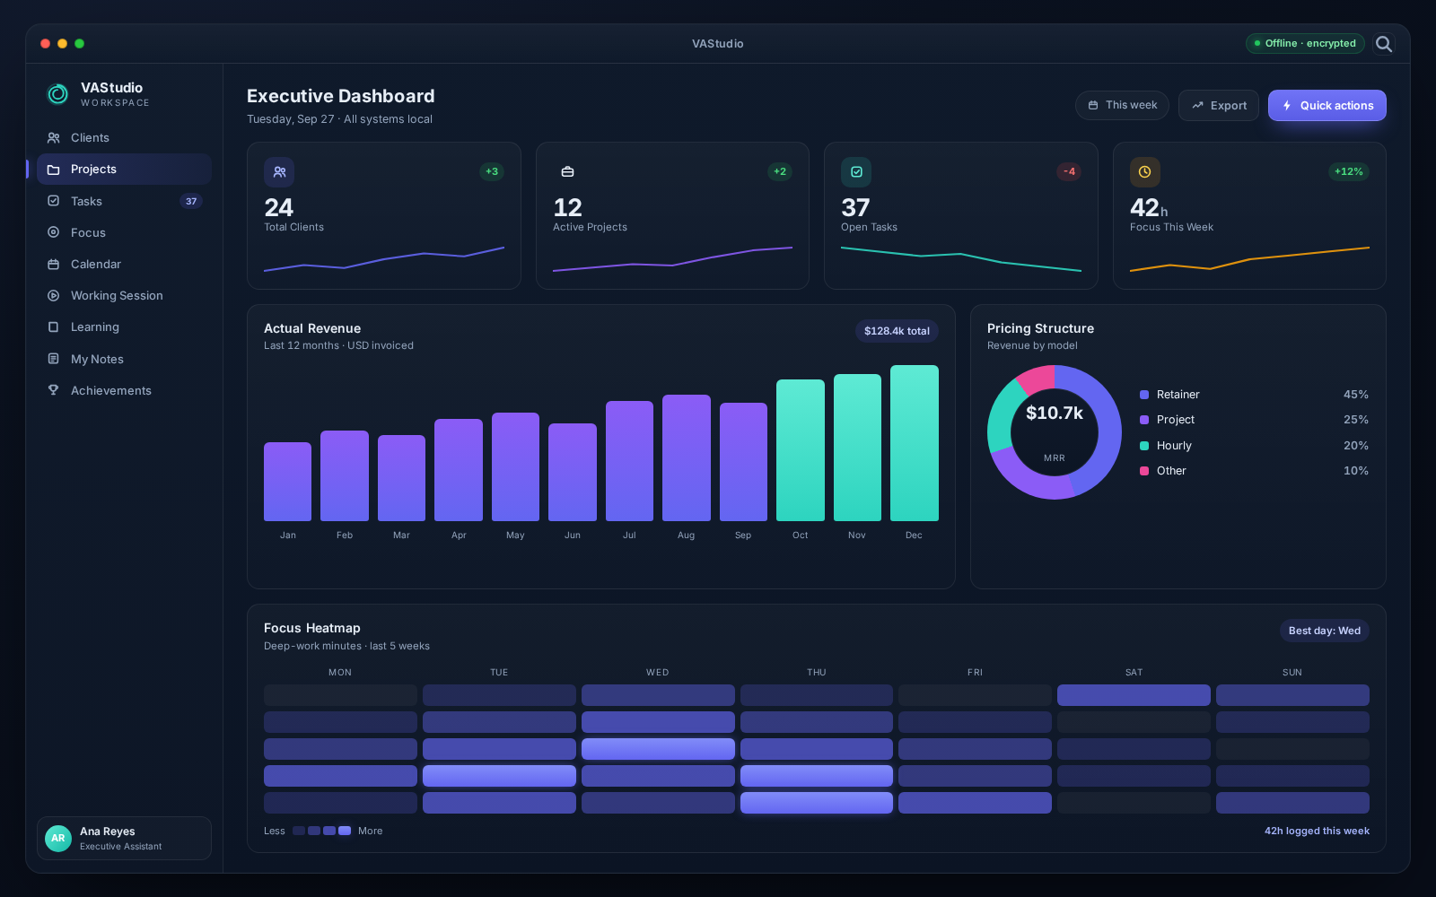Click the 24 Total Clients number

point(278,208)
